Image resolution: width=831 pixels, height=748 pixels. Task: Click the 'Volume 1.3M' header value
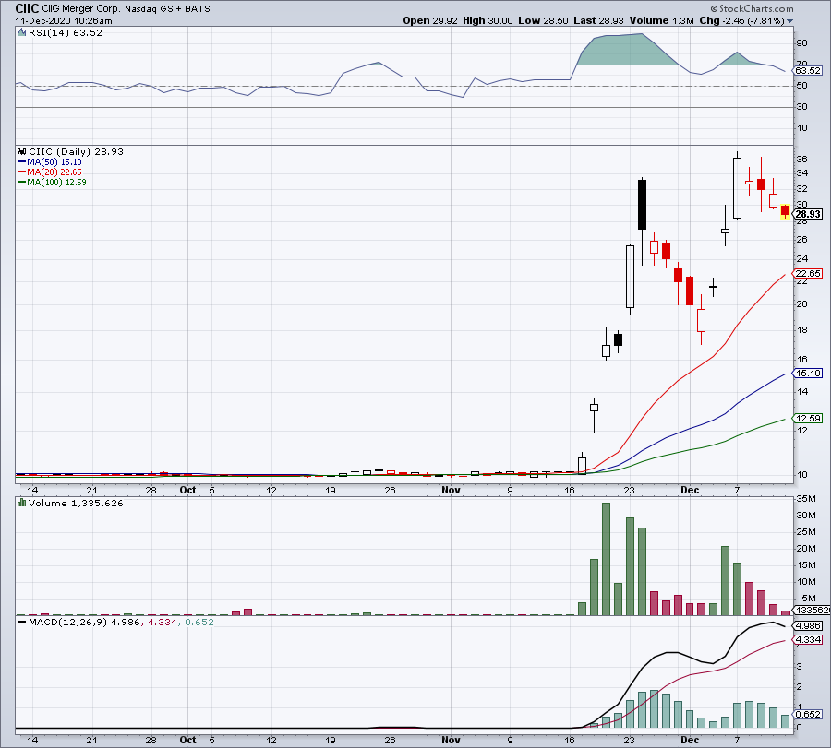tap(661, 20)
